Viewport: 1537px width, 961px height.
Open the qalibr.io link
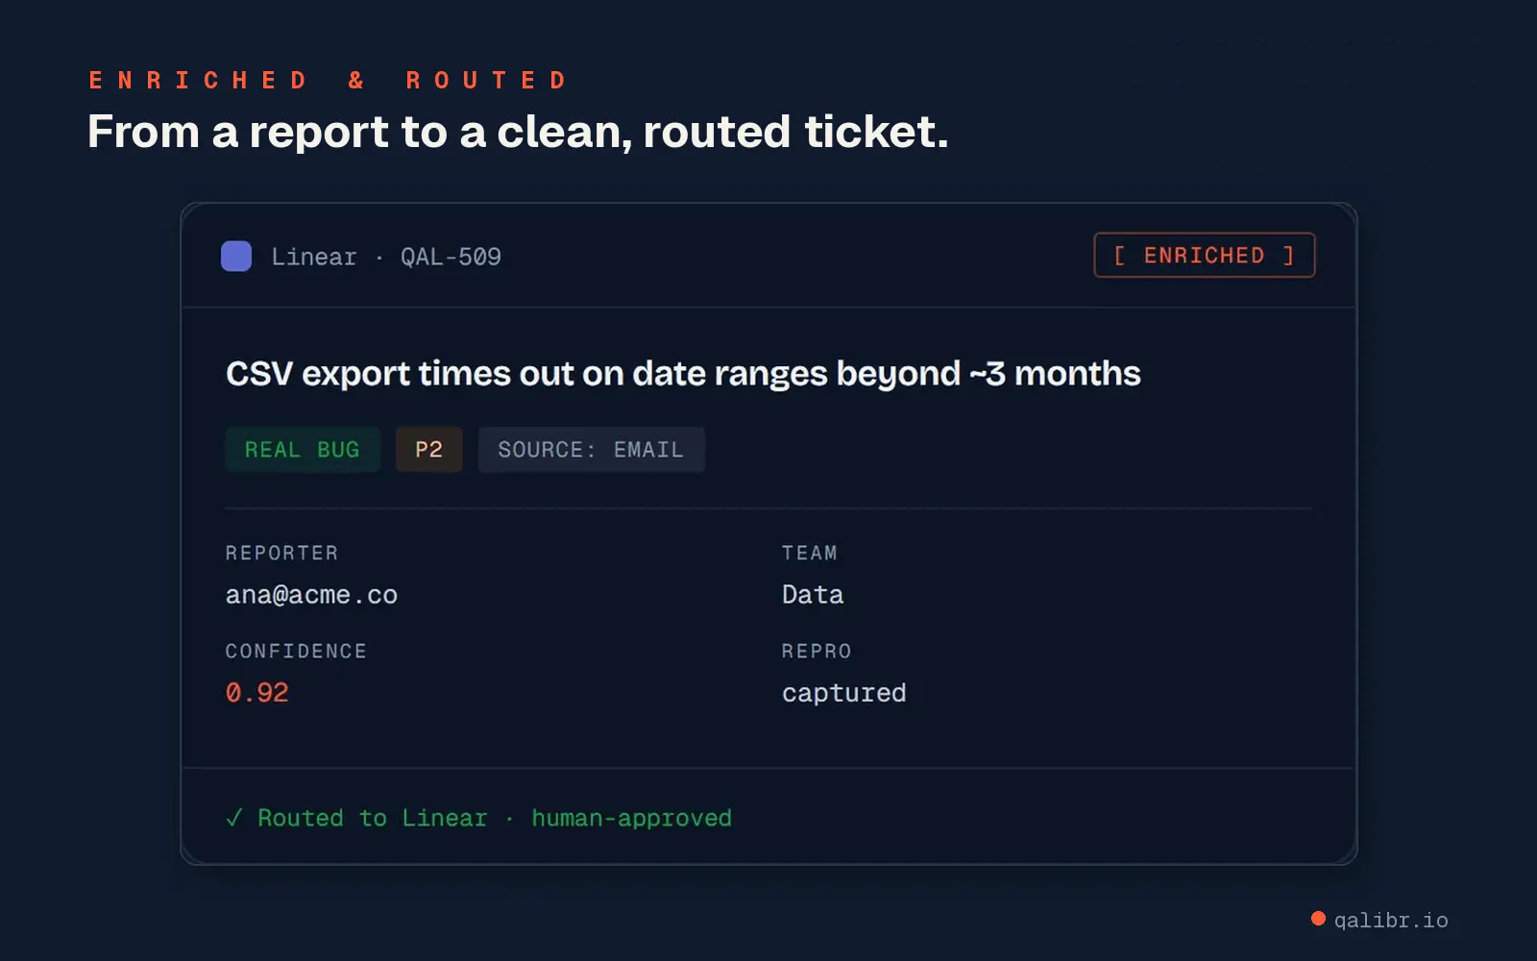[1390, 921]
